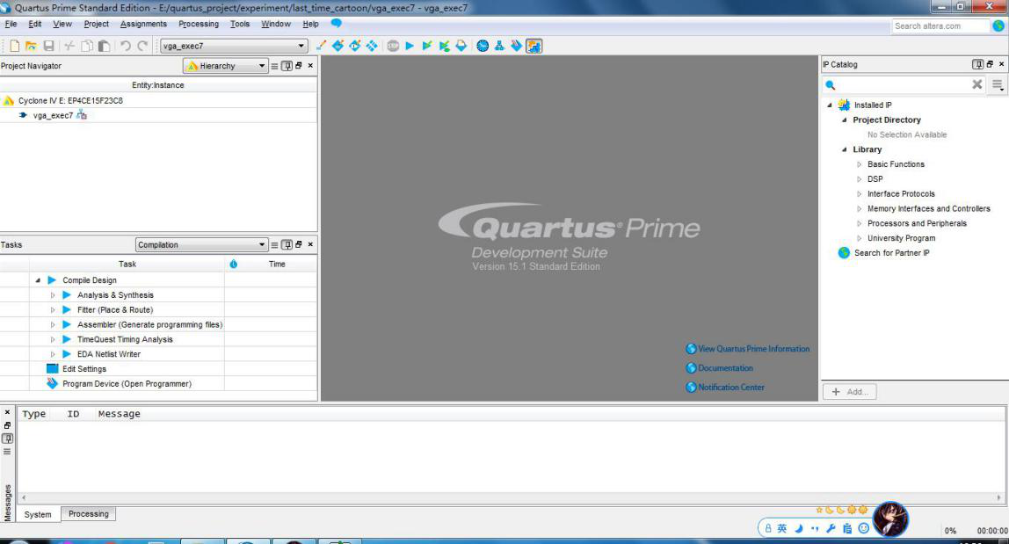Toggle the moon icon on IME bar
Image resolution: width=1009 pixels, height=544 pixels.
799,528
